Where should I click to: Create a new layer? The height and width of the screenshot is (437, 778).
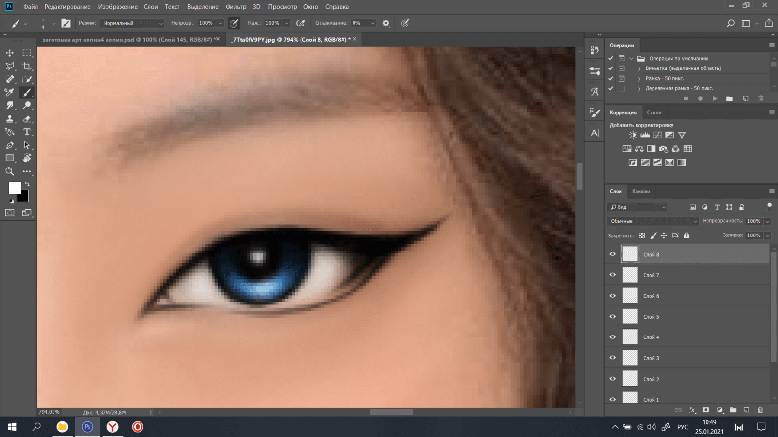[x=747, y=410]
